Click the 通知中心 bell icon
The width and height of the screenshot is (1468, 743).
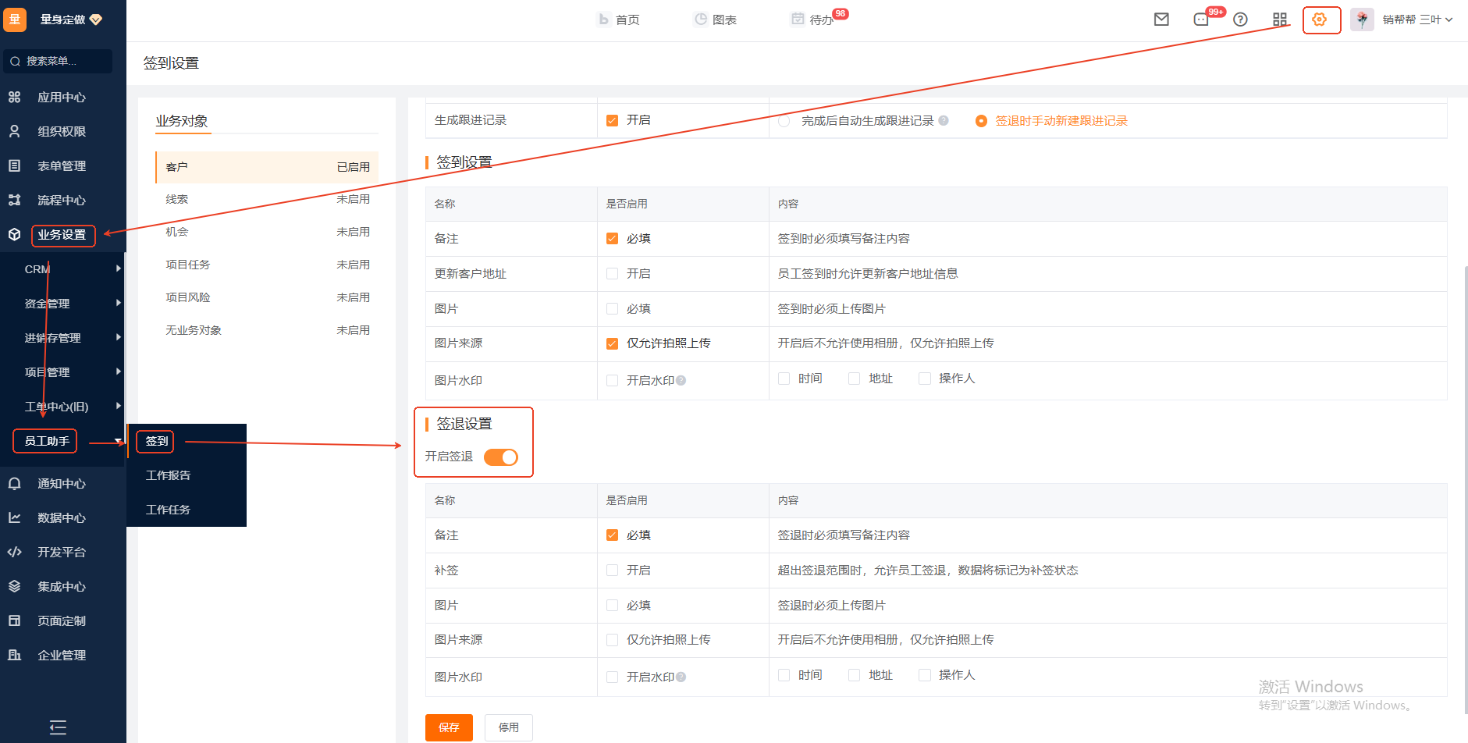14,484
